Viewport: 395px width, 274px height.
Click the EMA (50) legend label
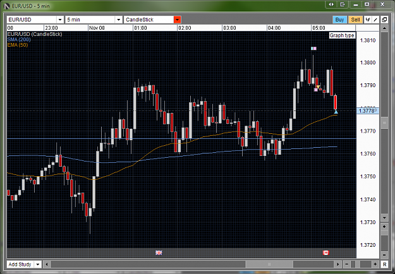18,45
